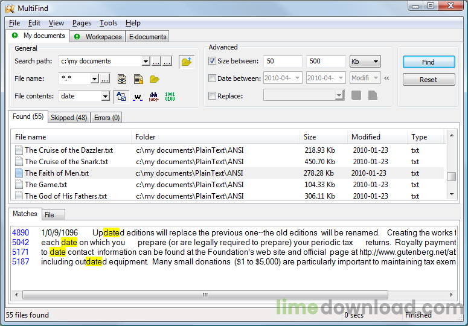Click match line number 5187

tap(21, 261)
